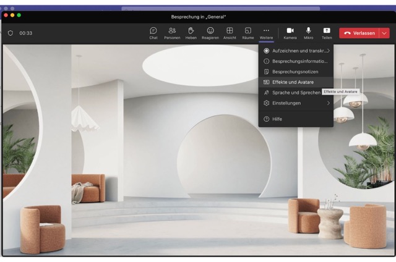This screenshot has height=262, width=396.
Task: Raise hand with the Heben button
Action: click(x=191, y=33)
